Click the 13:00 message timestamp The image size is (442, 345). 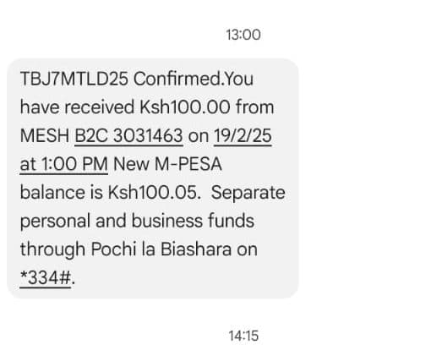pos(243,35)
